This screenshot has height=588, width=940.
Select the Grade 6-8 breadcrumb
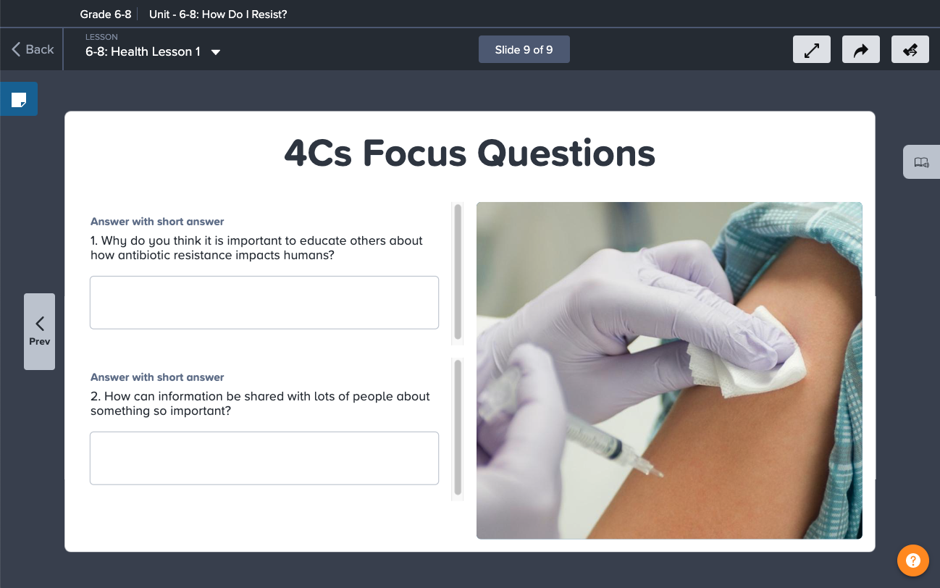coord(106,14)
